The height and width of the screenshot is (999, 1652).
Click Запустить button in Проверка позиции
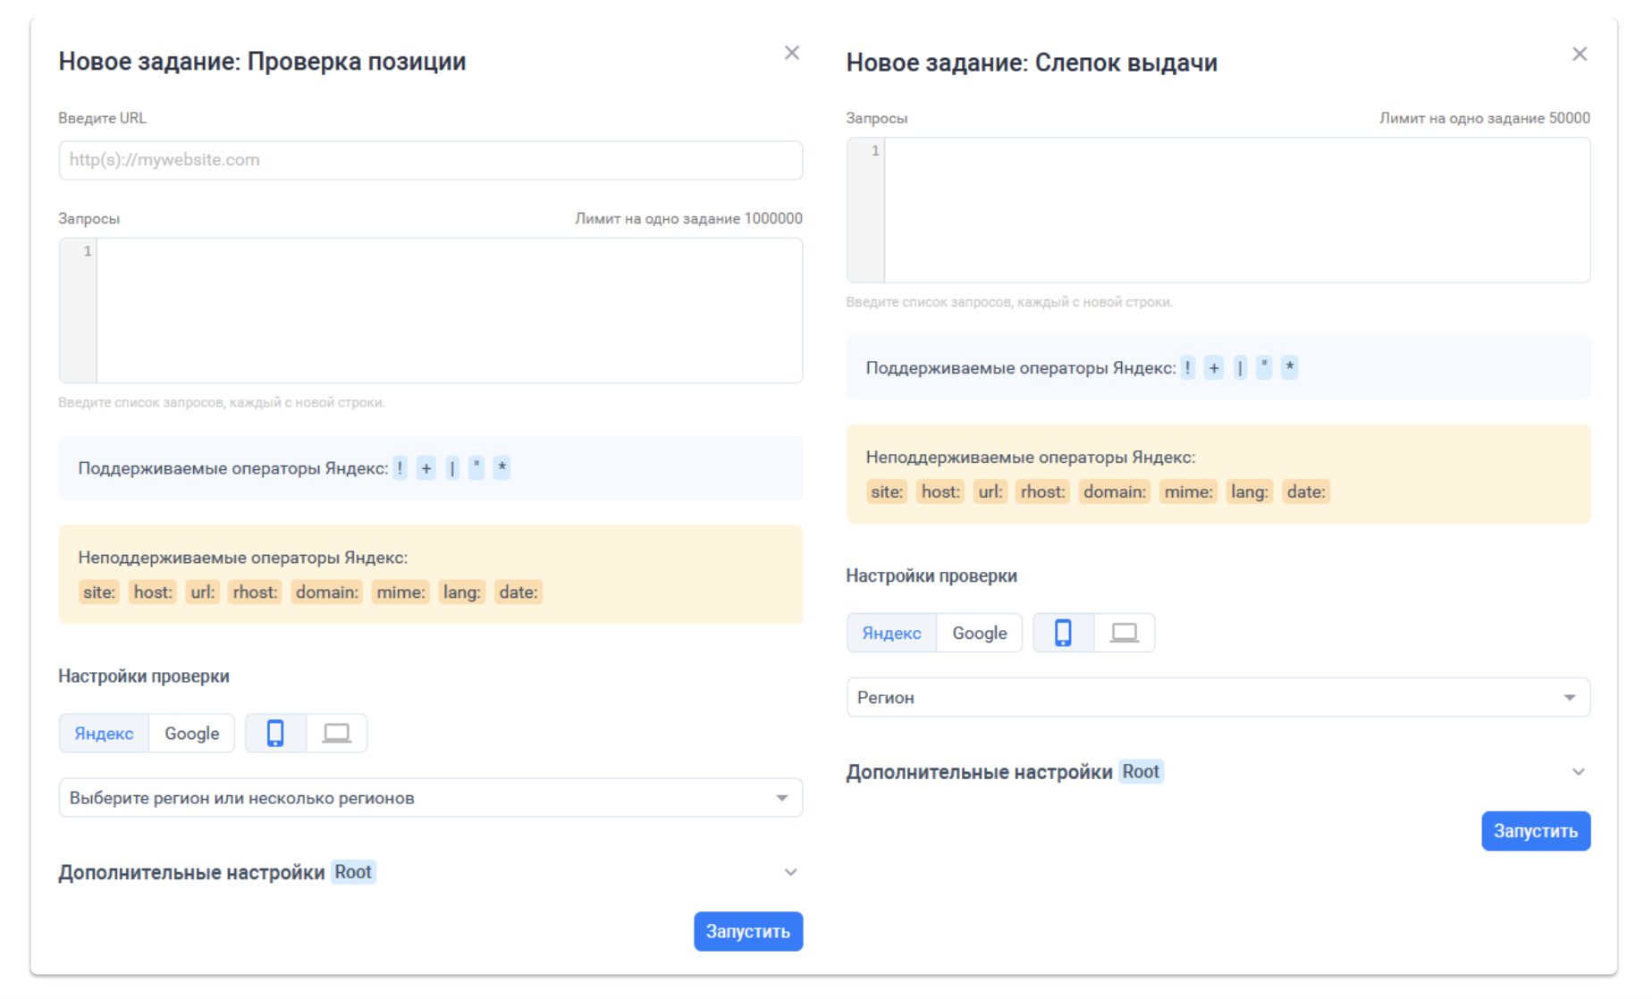pyautogui.click(x=748, y=931)
